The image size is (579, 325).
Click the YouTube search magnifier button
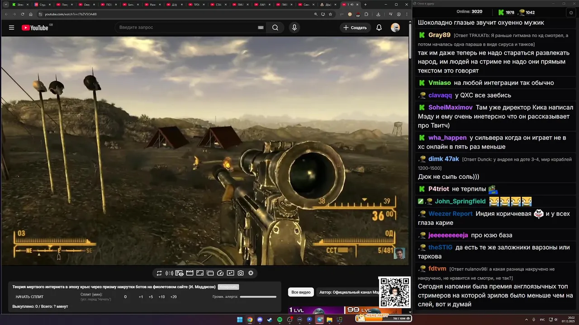point(275,28)
